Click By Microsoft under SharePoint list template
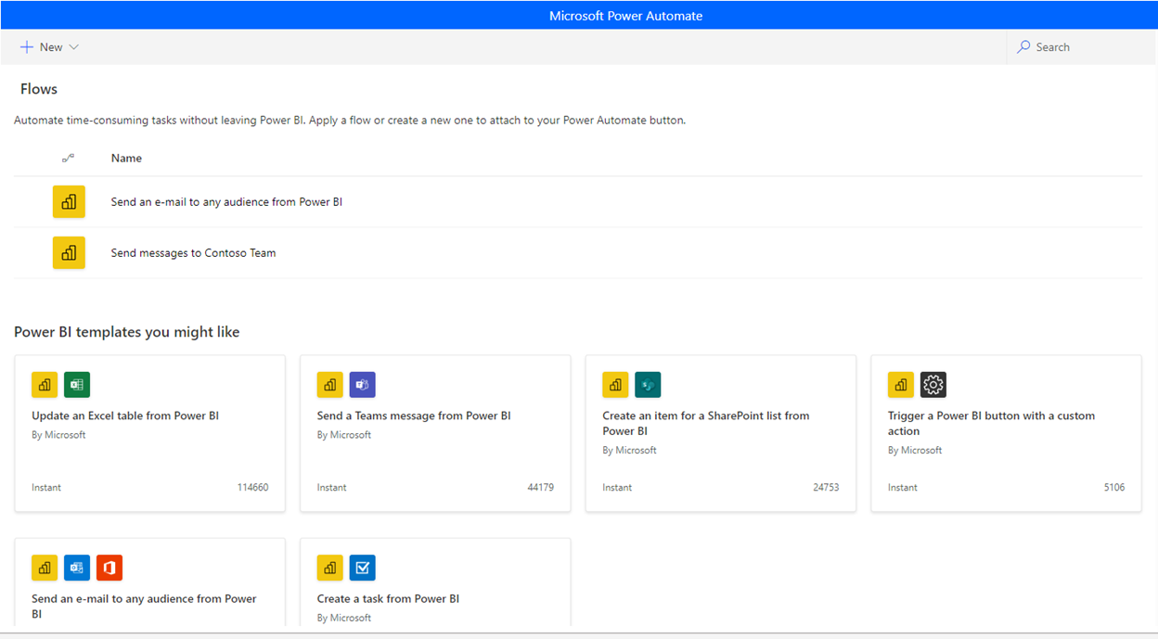 pyautogui.click(x=629, y=450)
